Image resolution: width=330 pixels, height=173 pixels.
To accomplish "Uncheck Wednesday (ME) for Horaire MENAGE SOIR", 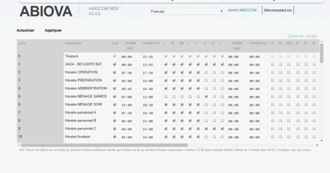I will click(182, 104).
